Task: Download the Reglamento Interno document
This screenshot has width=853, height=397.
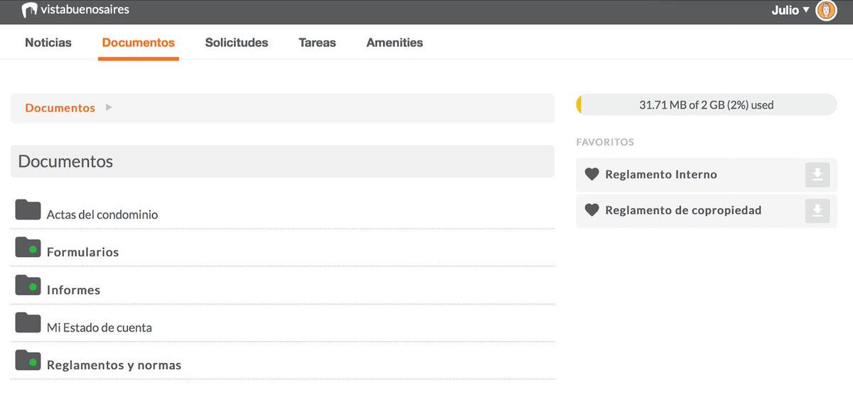Action: pos(817,175)
